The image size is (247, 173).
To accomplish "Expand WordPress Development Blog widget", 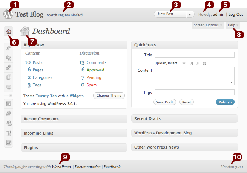I will coord(184,133).
